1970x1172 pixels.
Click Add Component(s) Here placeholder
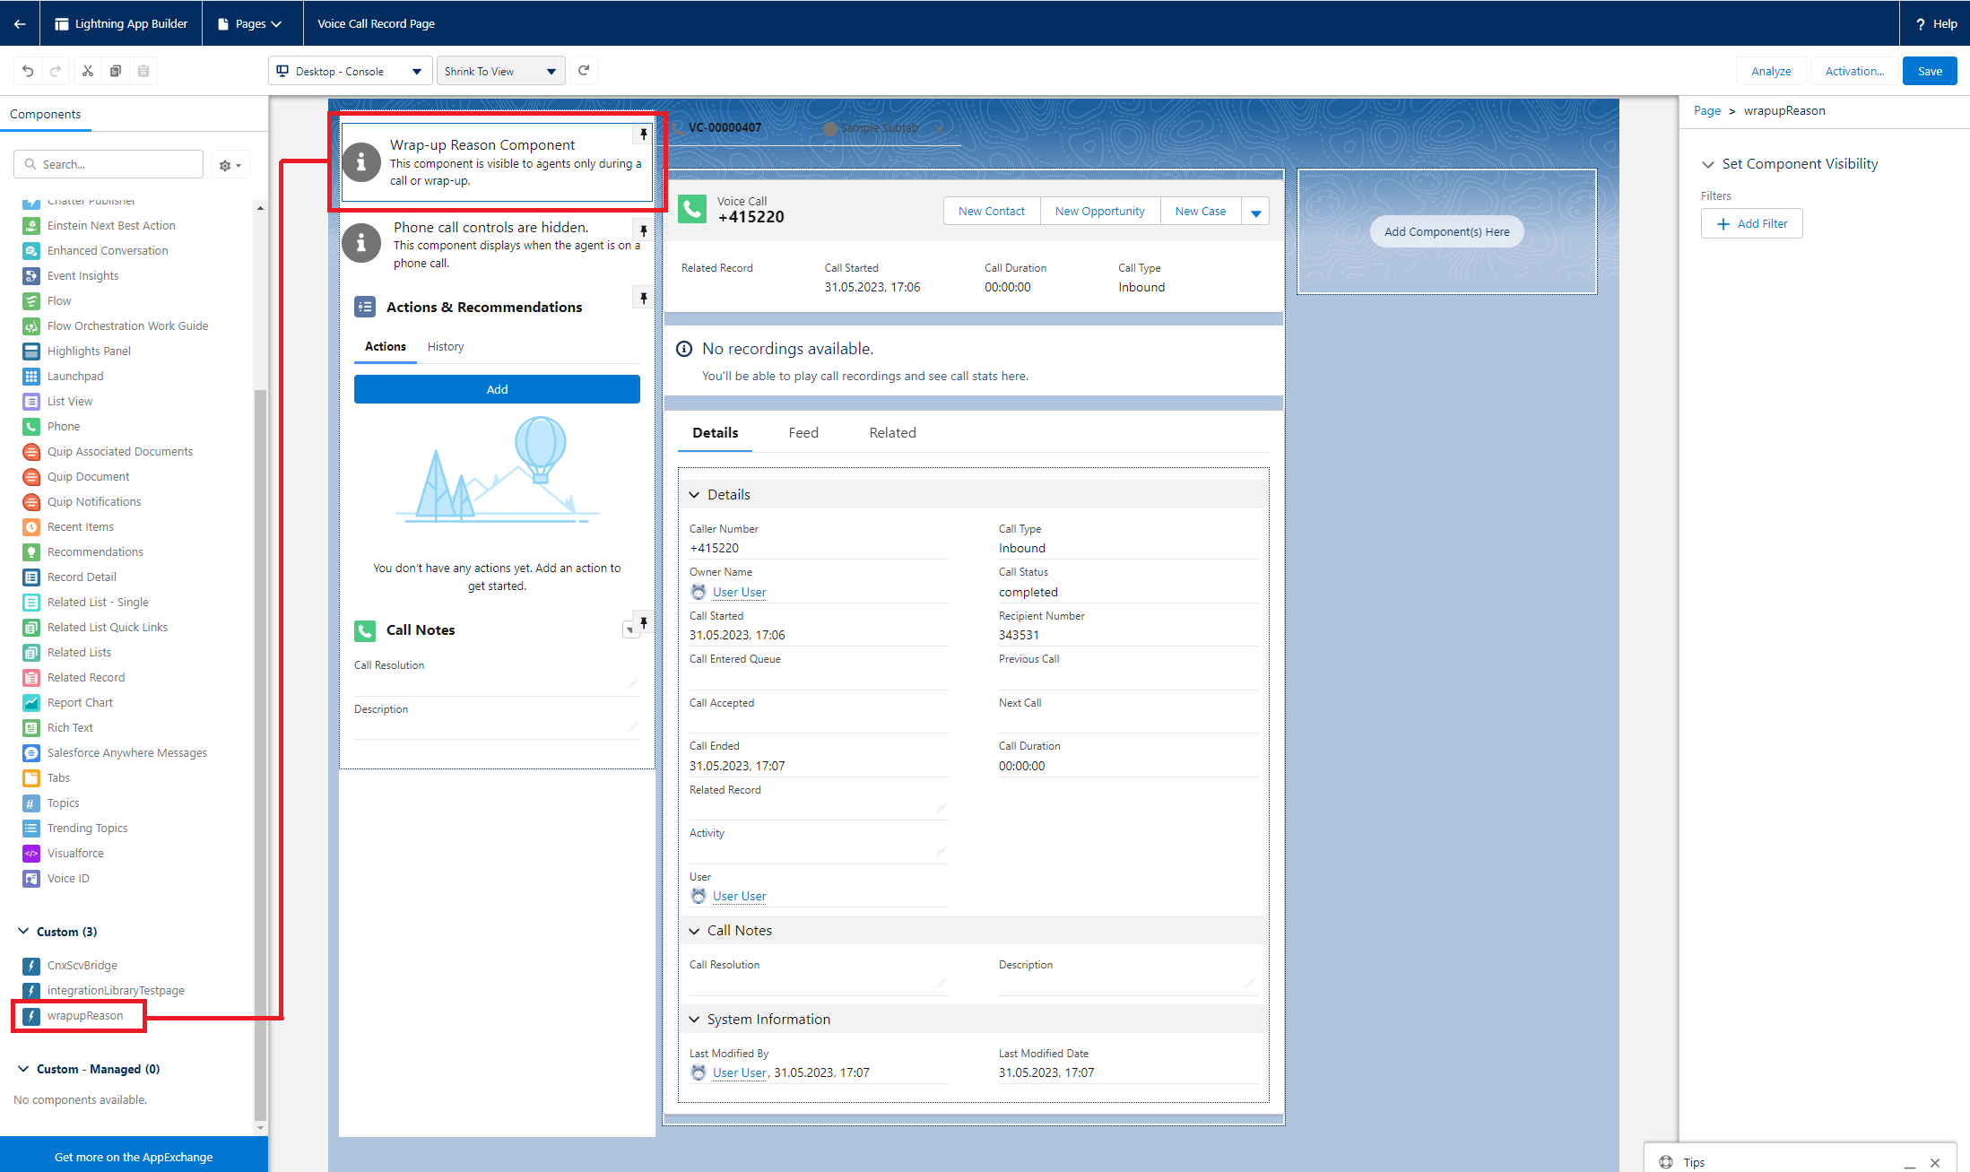coord(1446,231)
